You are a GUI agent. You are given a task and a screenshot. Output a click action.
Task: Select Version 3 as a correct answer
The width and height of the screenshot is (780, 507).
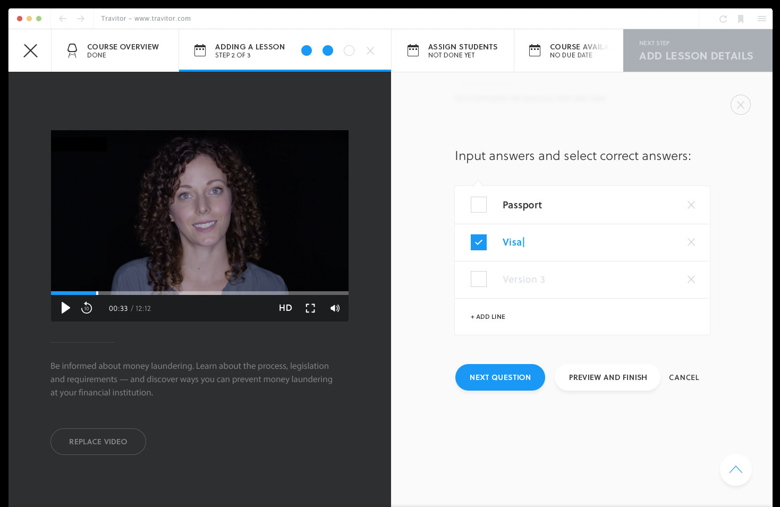pyautogui.click(x=478, y=279)
